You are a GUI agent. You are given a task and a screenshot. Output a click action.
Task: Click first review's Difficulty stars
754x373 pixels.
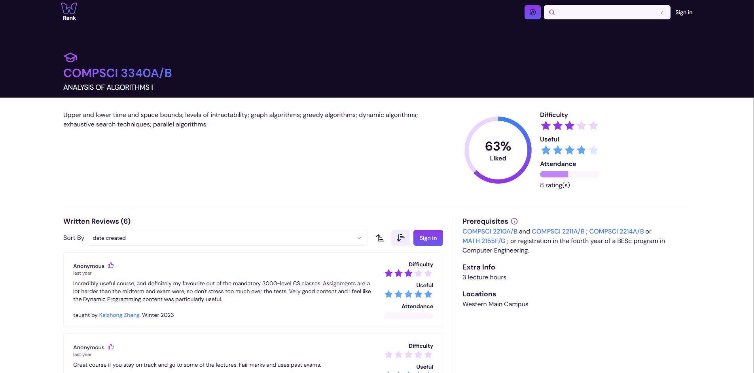pos(408,273)
